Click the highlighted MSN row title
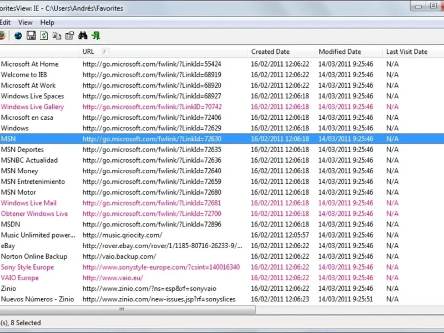The image size is (444, 333). click(8, 139)
